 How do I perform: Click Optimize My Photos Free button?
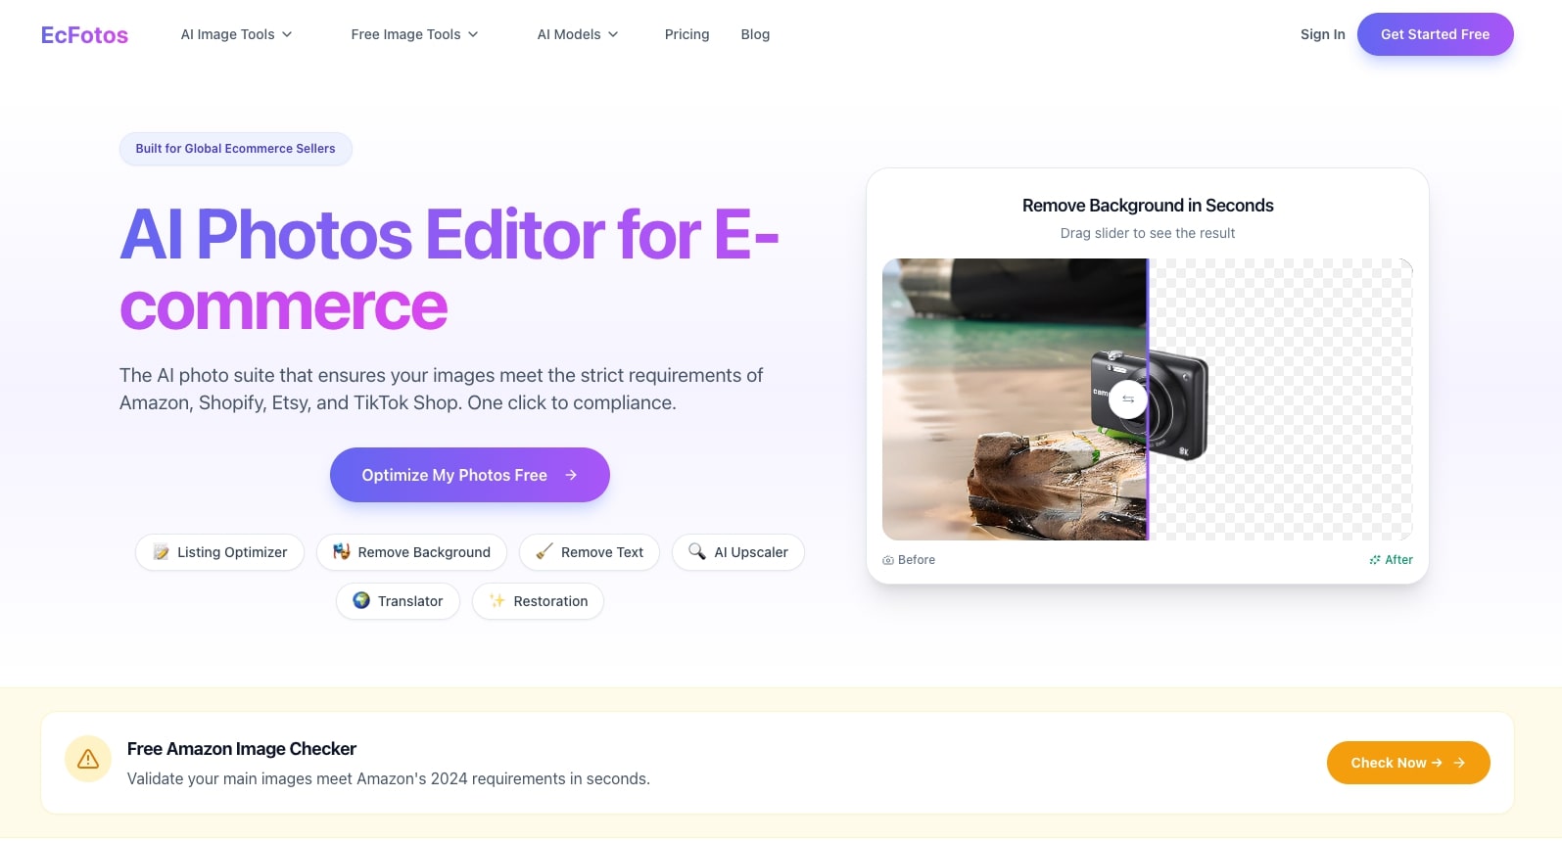click(x=469, y=475)
